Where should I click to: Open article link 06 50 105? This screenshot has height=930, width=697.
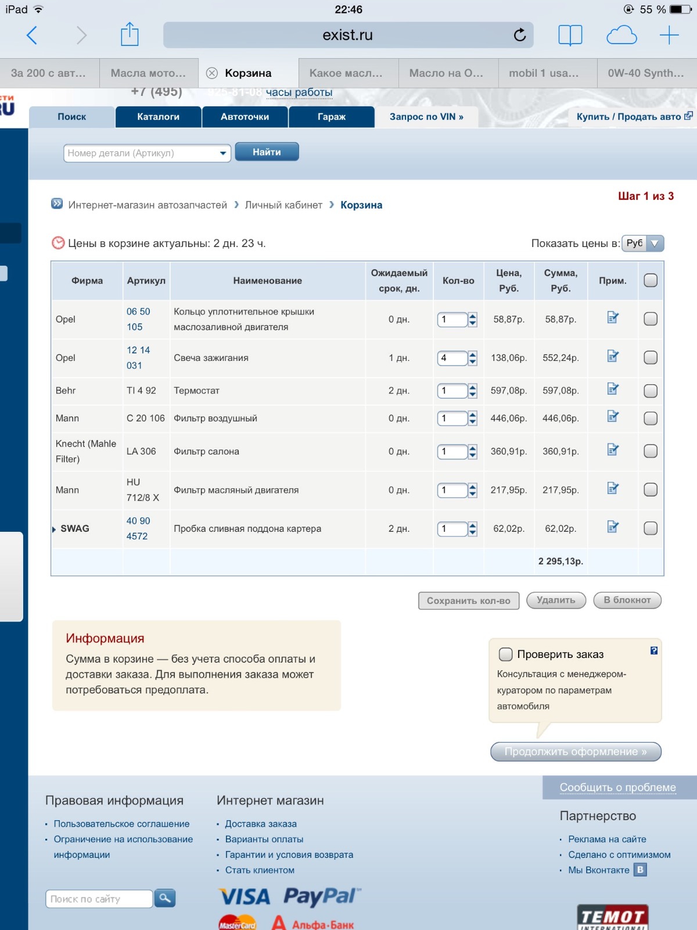point(138,319)
